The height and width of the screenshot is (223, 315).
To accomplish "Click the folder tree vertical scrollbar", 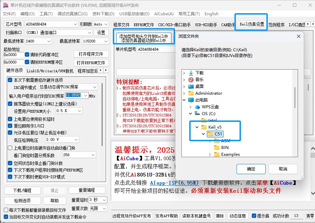I will (295, 97).
